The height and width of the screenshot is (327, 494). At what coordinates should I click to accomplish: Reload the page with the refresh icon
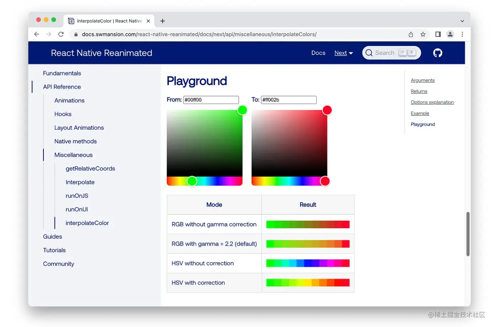pyautogui.click(x=61, y=34)
